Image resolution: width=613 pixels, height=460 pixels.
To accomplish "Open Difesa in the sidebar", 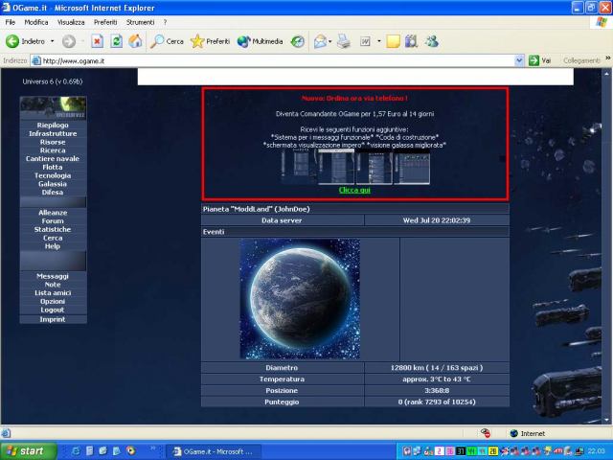I will [x=53, y=192].
